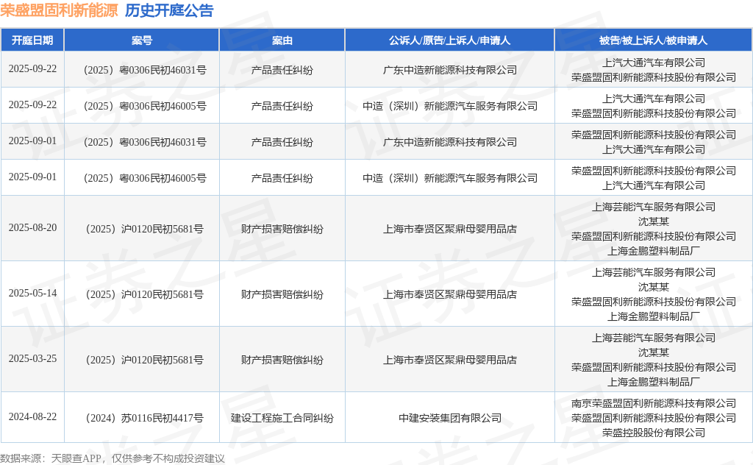
Task: Click case (2024)苏0116民初4417号
Action: [x=145, y=419]
